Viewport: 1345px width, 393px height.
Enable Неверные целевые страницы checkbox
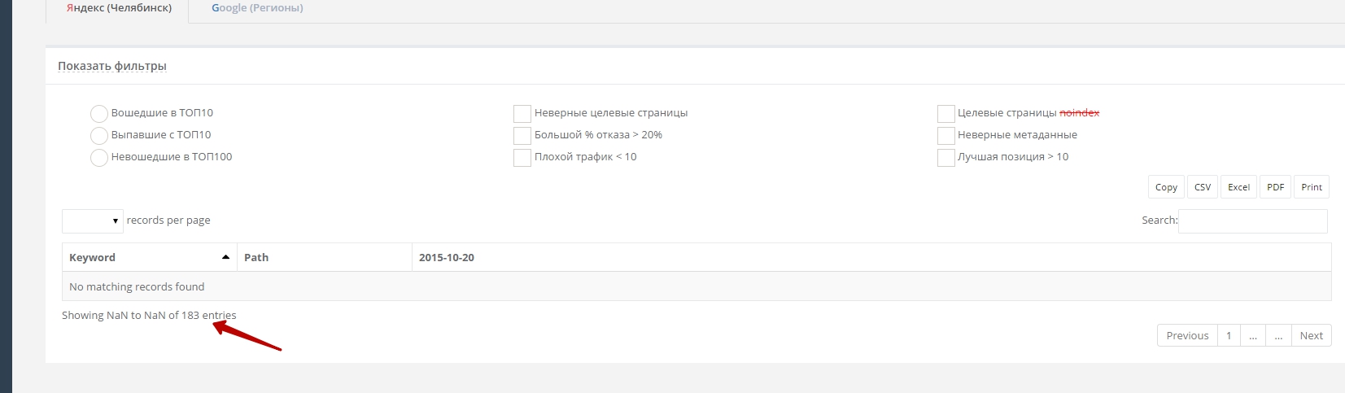[x=522, y=113]
